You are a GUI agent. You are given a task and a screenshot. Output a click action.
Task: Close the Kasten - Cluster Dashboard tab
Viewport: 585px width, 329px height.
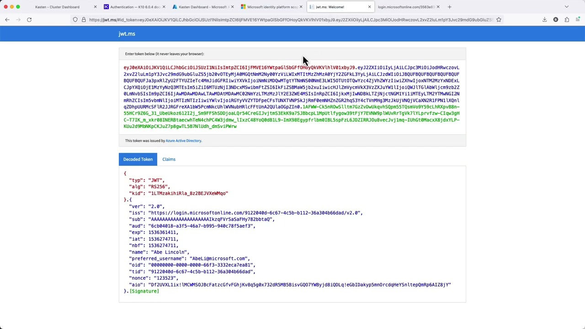point(95,7)
